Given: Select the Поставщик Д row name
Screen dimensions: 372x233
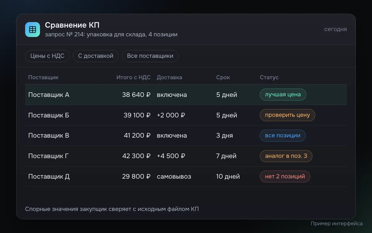Looking at the screenshot, I should 49,176.
